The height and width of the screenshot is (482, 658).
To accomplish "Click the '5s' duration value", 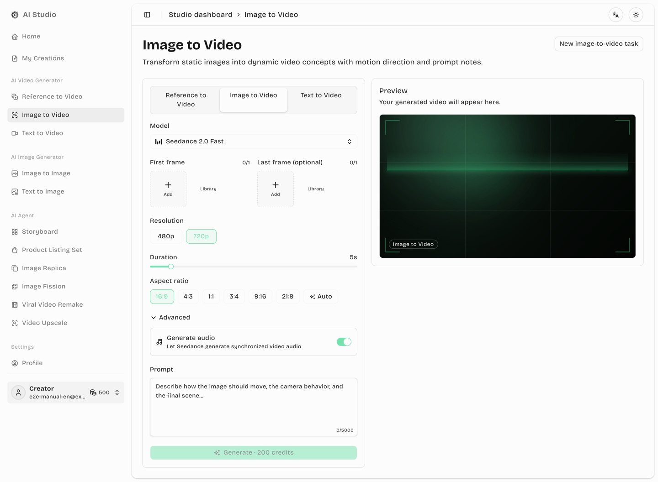I will coord(353,257).
